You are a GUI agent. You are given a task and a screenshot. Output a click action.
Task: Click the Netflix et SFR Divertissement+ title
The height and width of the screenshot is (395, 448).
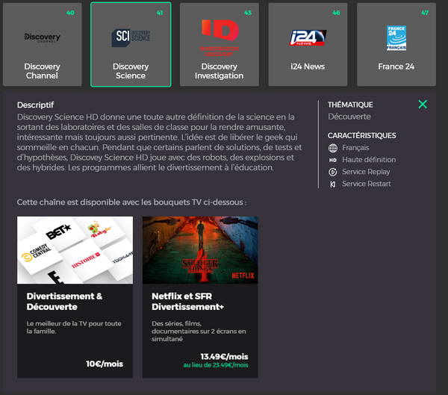187,302
